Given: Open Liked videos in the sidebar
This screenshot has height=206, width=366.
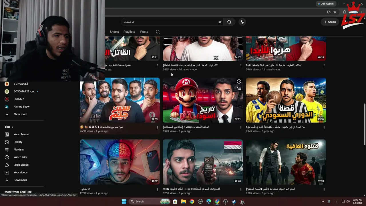Looking at the screenshot, I should tap(21, 165).
